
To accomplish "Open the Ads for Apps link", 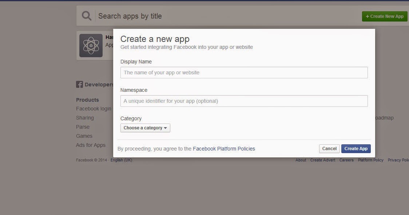I will click(x=91, y=145).
